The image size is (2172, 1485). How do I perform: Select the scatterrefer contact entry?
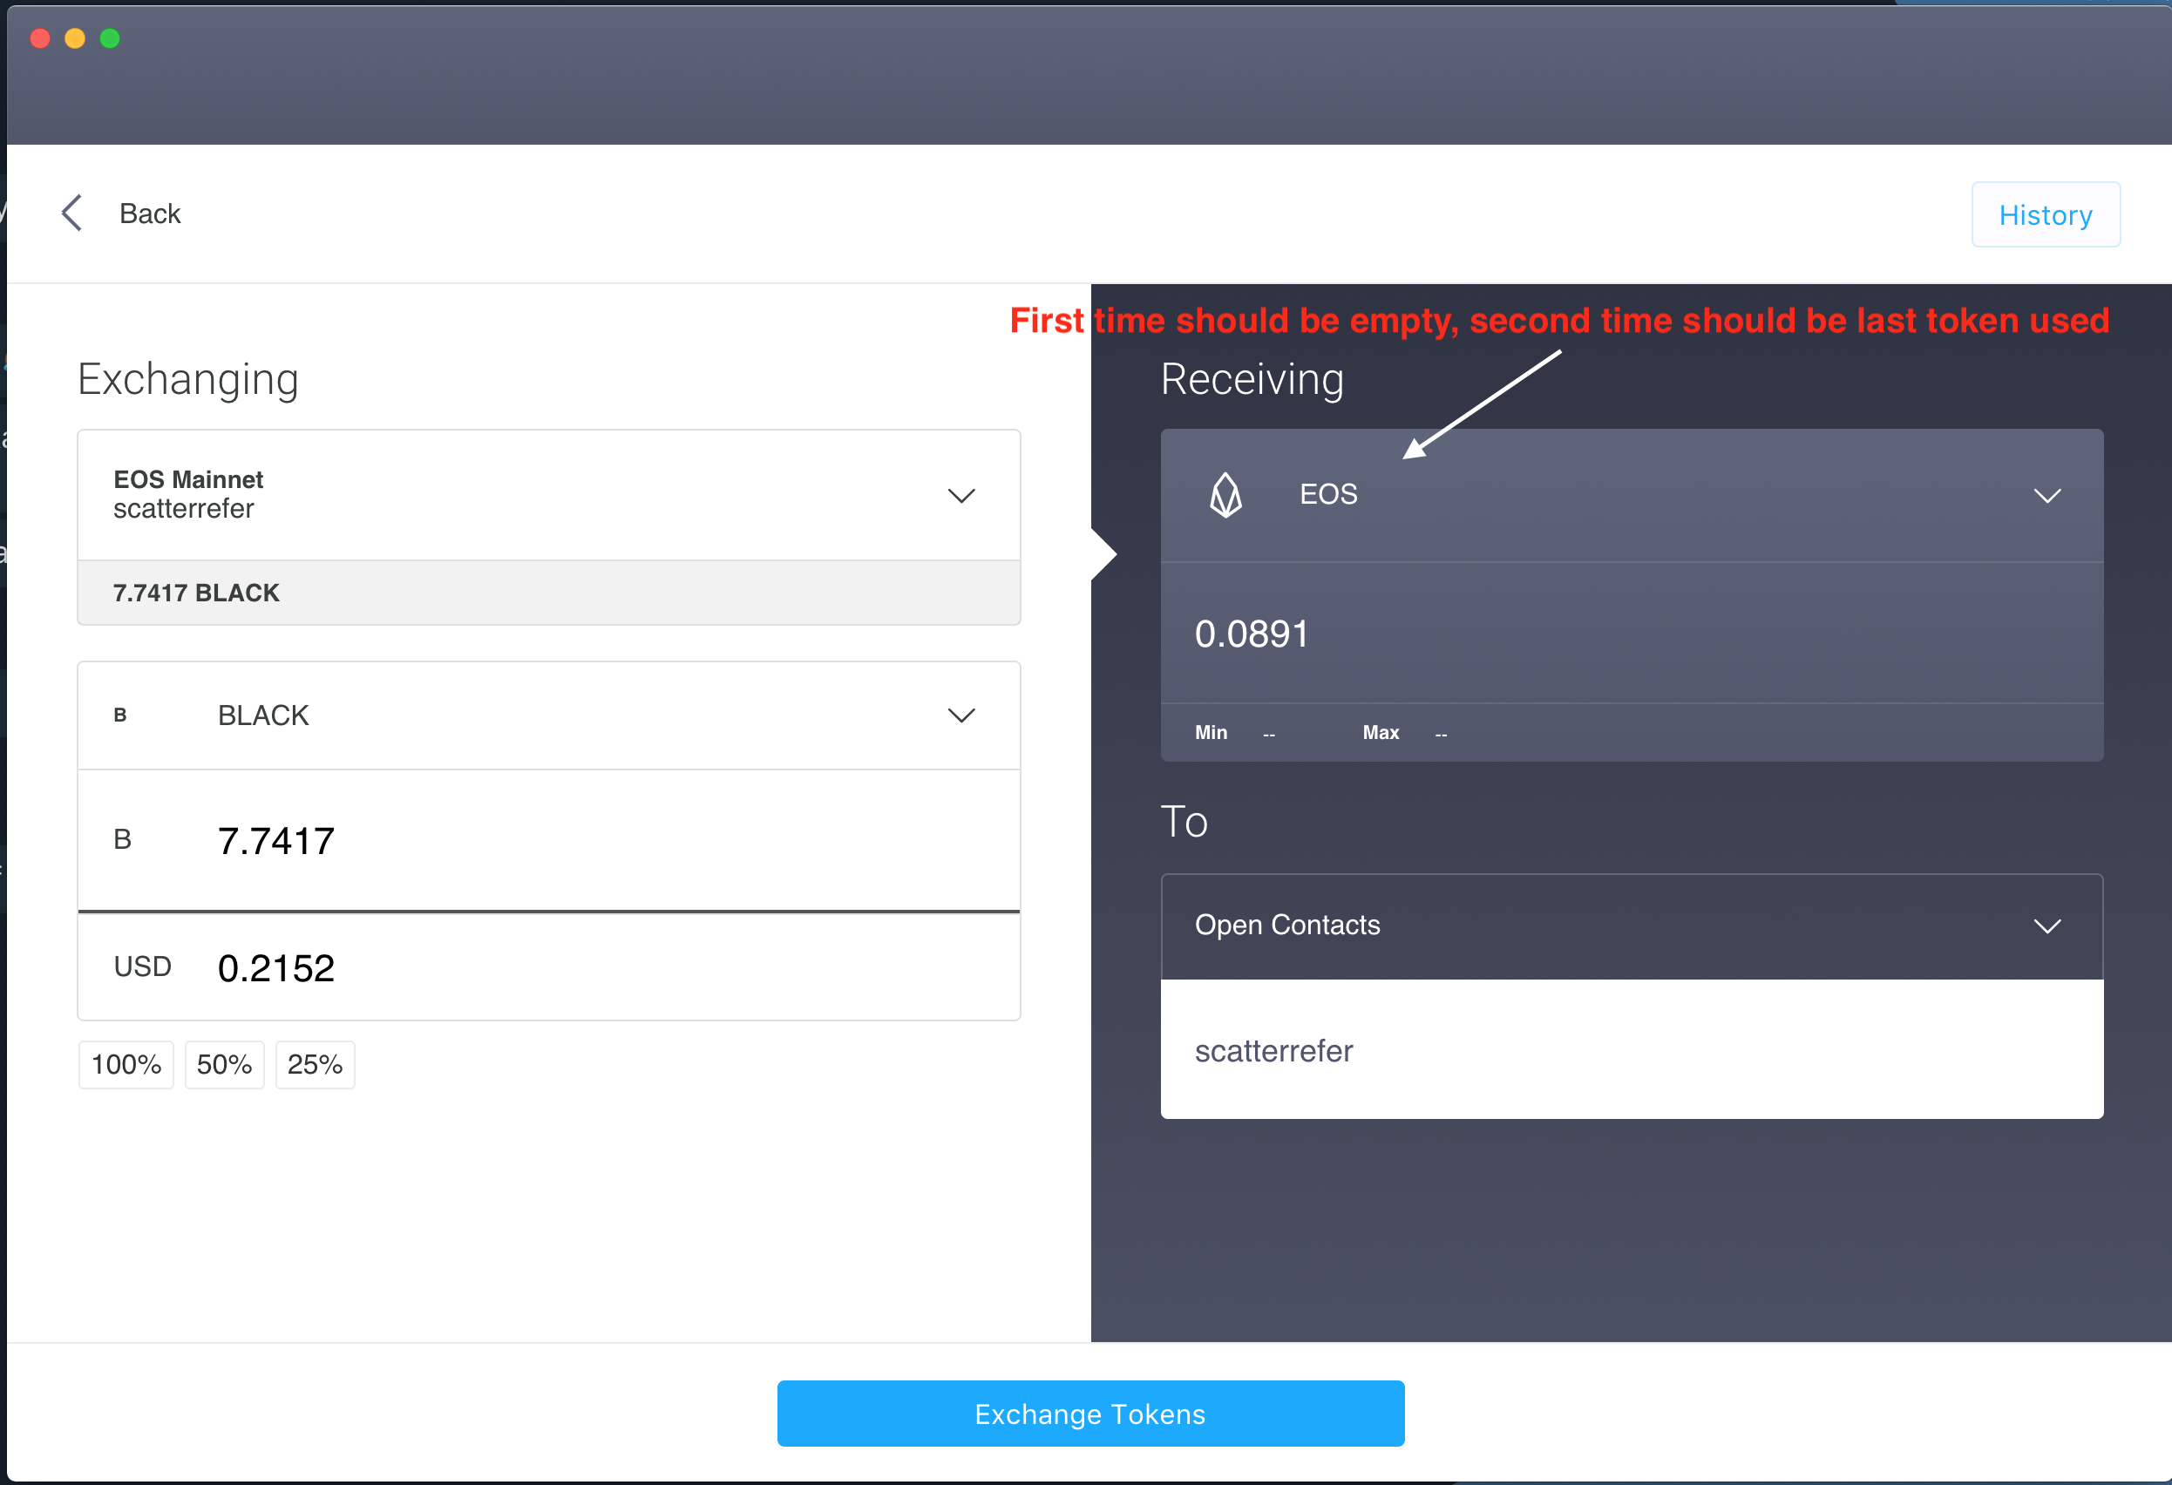tap(1274, 1050)
